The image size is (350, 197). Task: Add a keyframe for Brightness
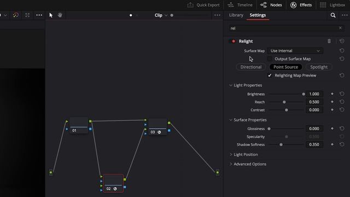tap(332, 94)
